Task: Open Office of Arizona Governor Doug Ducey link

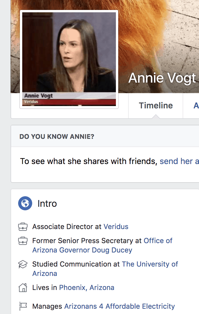Action: click(x=102, y=245)
